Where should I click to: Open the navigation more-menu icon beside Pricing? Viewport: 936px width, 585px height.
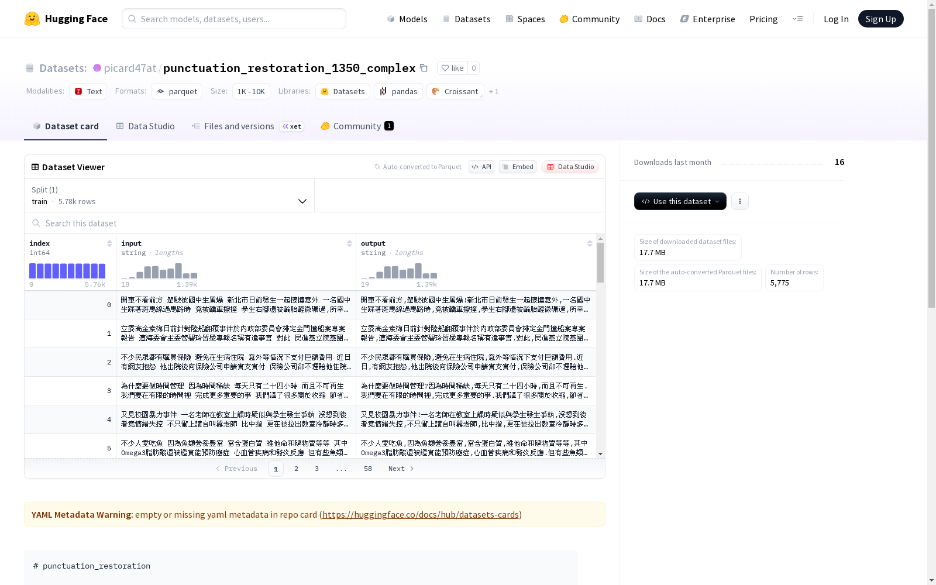coord(797,19)
